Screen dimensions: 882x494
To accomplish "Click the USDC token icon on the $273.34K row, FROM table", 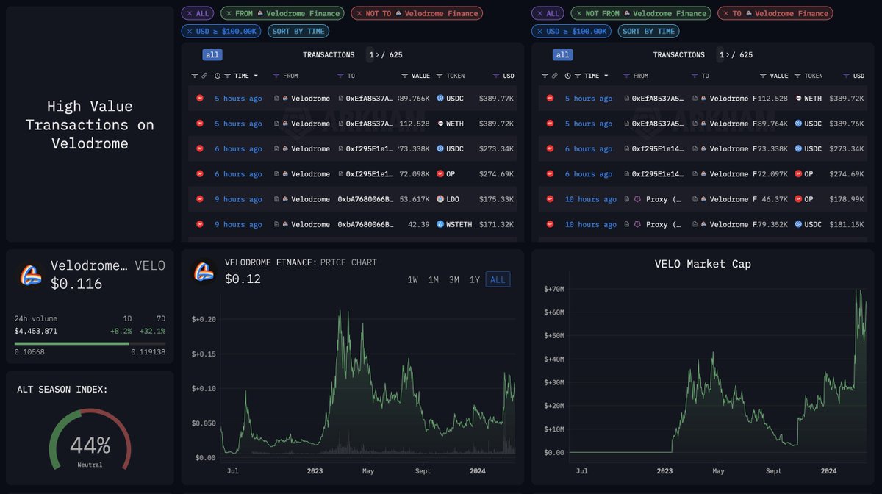I will (440, 148).
